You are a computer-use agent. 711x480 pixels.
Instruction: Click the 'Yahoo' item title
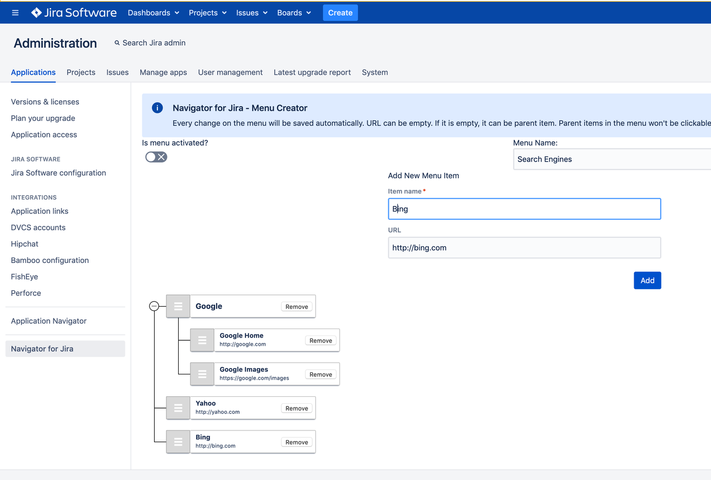coord(205,403)
